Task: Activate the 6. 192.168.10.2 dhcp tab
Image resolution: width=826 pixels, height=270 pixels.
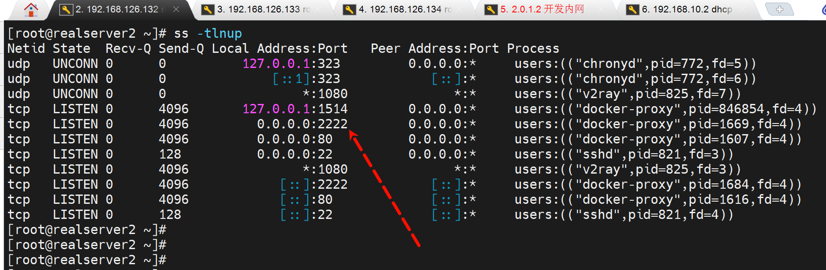Action: click(x=687, y=9)
